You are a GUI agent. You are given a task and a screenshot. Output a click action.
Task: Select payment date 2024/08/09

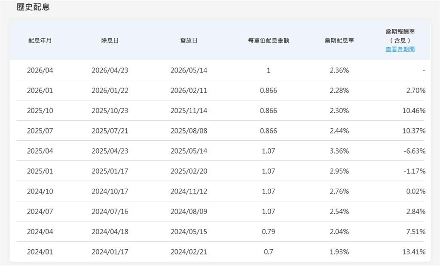point(189,212)
